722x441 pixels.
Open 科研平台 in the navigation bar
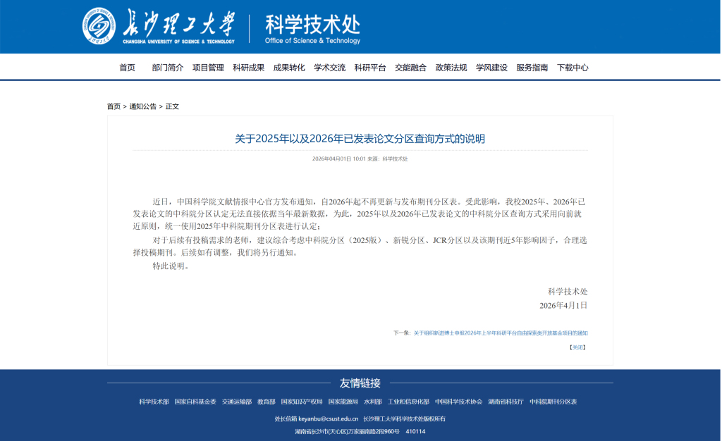pos(370,68)
